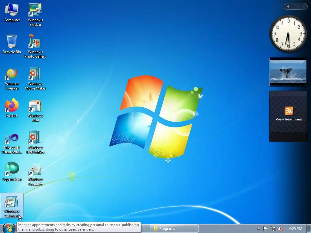Select the Computer desktop icon
The width and height of the screenshot is (311, 233).
(12, 12)
